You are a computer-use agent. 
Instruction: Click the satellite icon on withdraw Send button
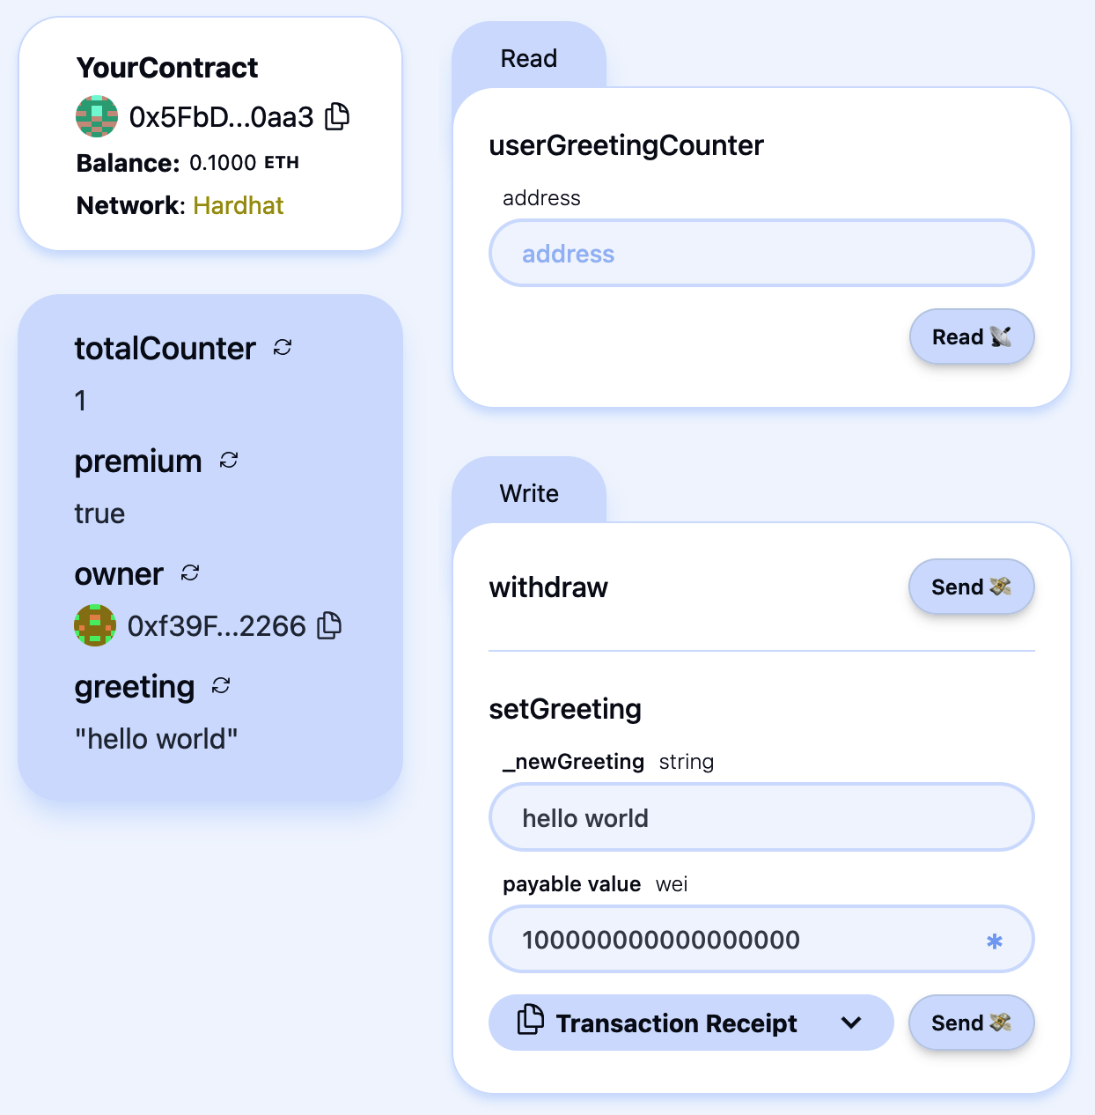(1001, 587)
